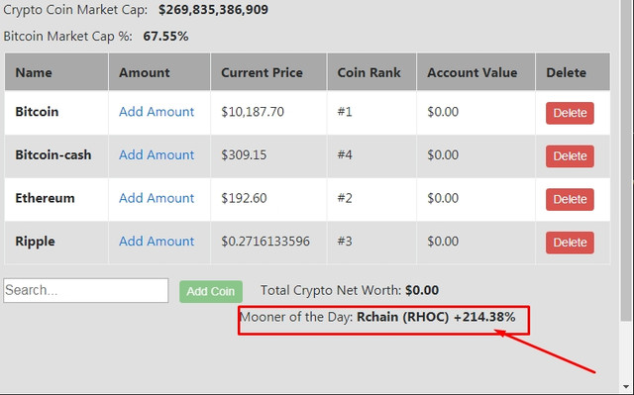Click the $10,187.70 price cell

tap(268, 112)
